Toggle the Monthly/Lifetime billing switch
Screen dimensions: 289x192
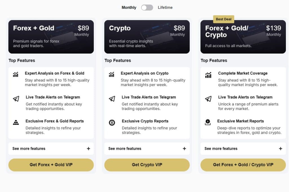[x=147, y=8]
